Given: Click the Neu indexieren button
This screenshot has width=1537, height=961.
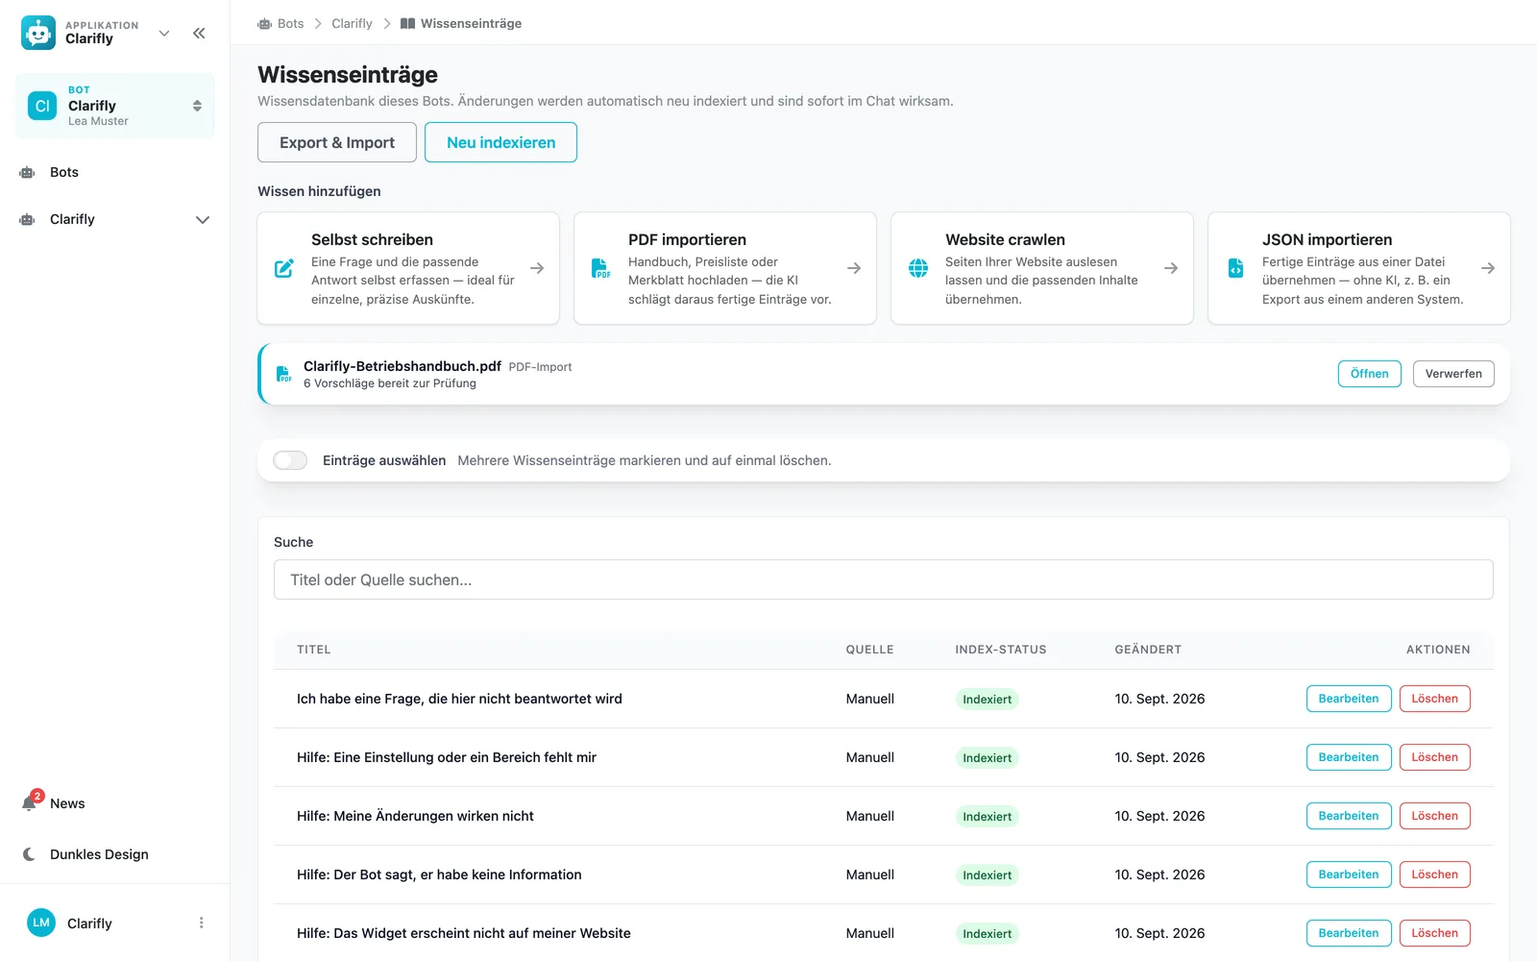Looking at the screenshot, I should pyautogui.click(x=500, y=142).
